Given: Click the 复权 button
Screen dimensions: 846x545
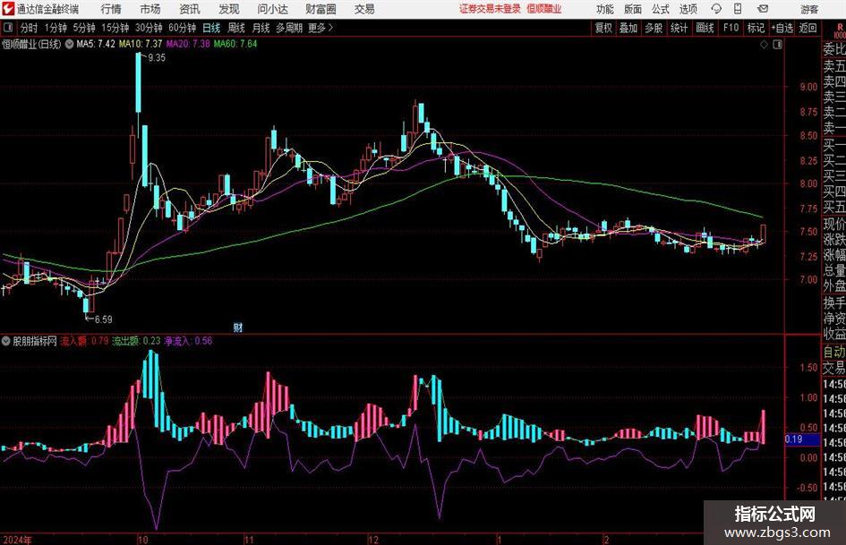Looking at the screenshot, I should (603, 28).
